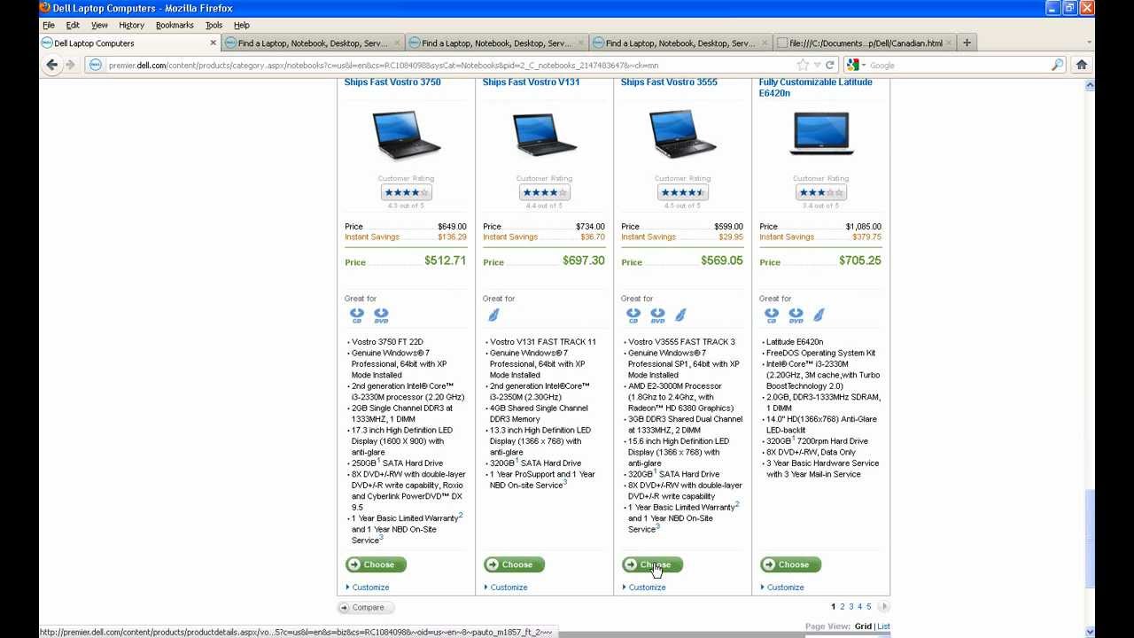Open Ships Fast Vostro V131 title link
Viewport: 1134px width, 638px height.
532,82
